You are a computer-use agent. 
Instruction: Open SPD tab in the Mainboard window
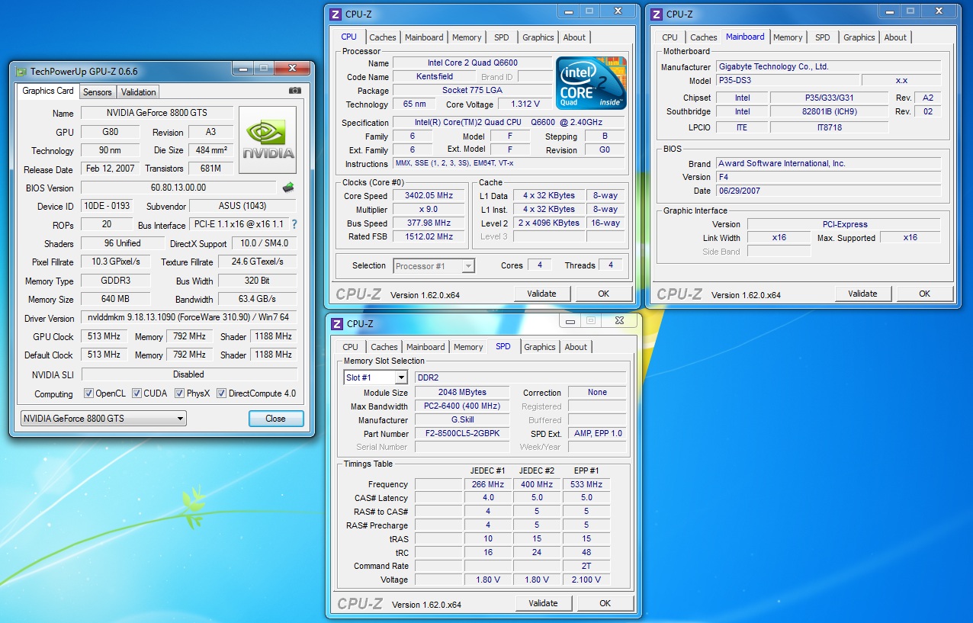click(823, 37)
